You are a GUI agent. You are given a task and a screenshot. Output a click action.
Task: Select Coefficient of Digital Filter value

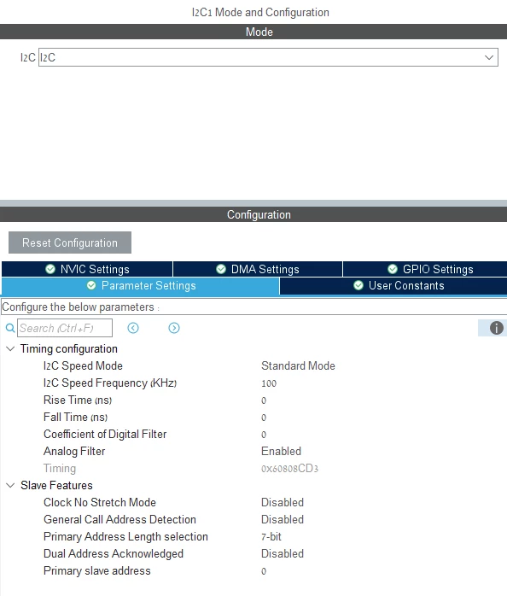(264, 435)
